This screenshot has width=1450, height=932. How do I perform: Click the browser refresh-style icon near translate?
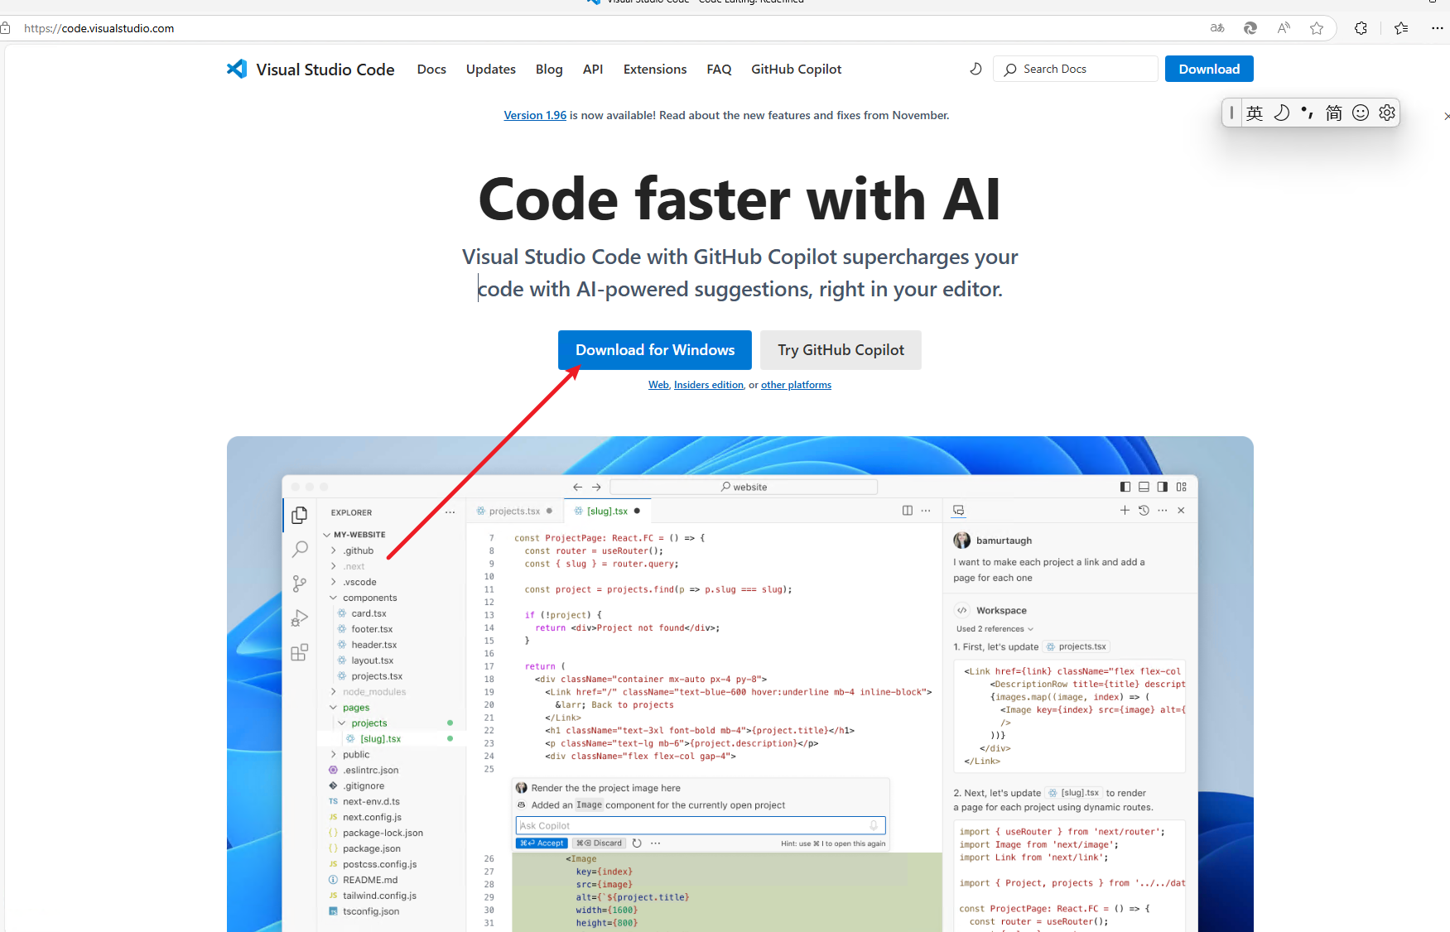click(1250, 28)
